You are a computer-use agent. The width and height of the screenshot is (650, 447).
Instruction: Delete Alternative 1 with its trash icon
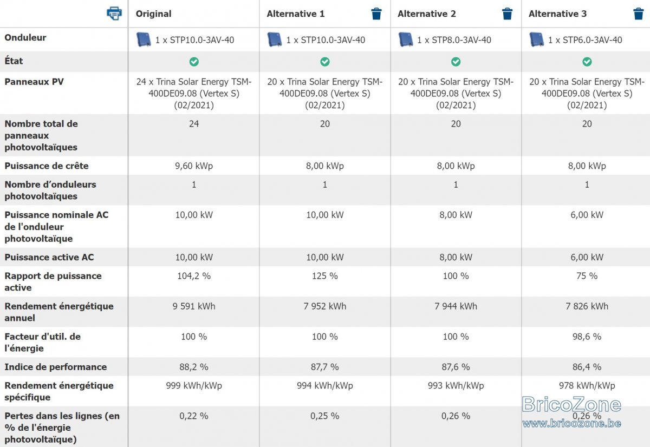(x=376, y=14)
